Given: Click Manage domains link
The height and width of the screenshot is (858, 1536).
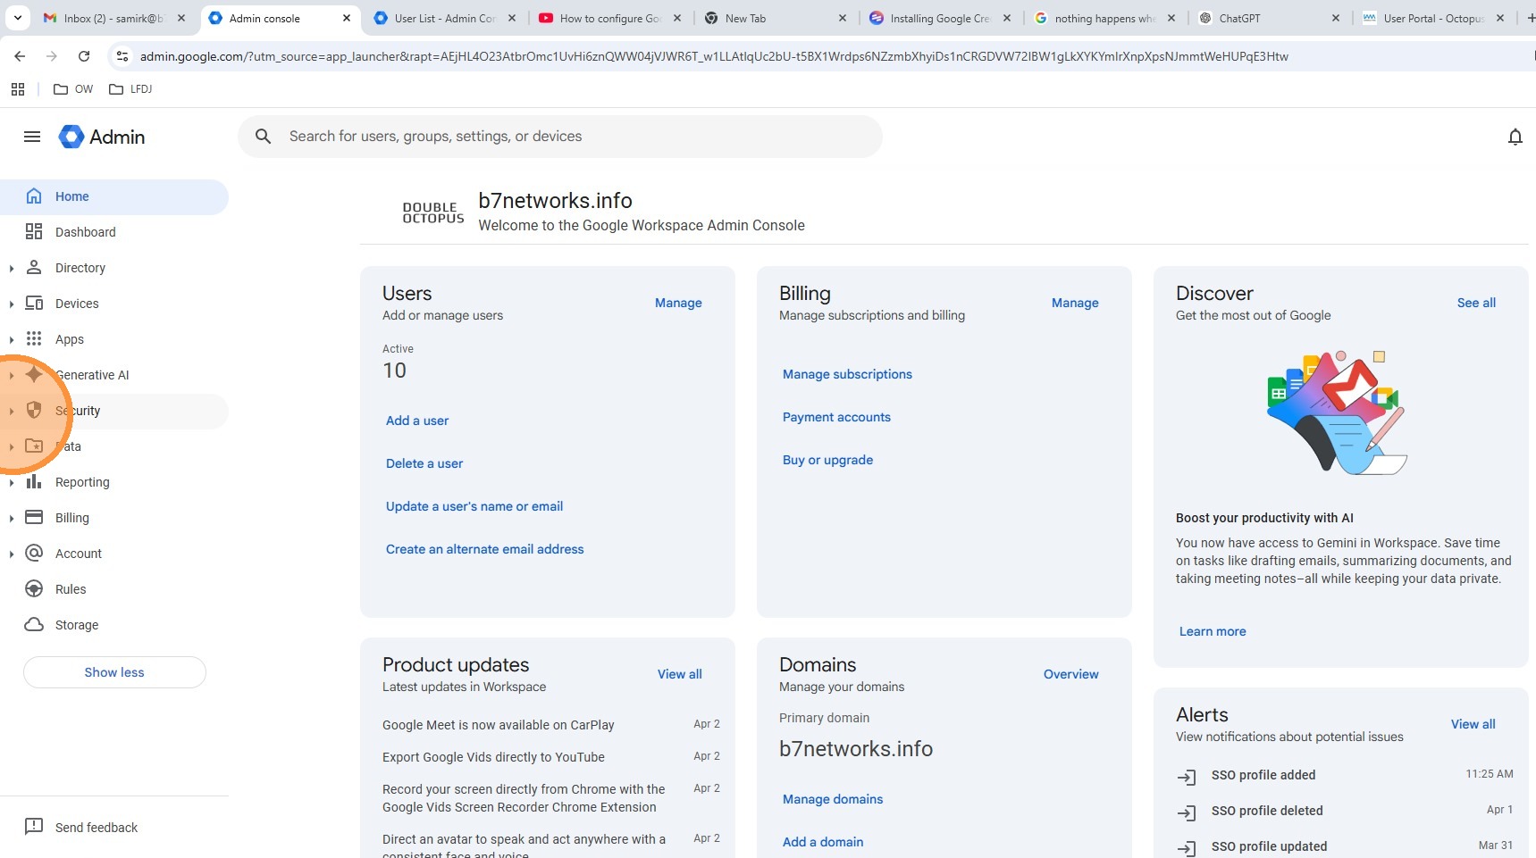Looking at the screenshot, I should pyautogui.click(x=833, y=799).
